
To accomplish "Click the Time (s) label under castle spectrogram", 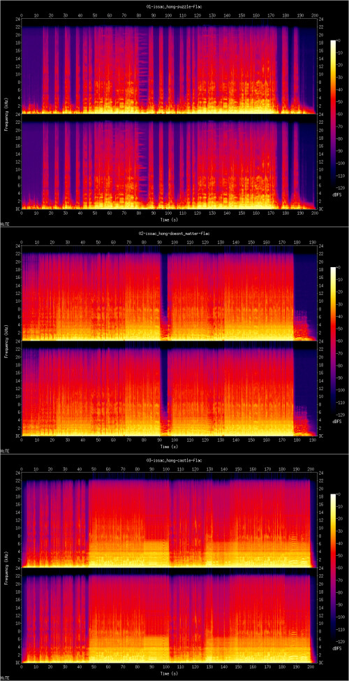I will [x=170, y=673].
